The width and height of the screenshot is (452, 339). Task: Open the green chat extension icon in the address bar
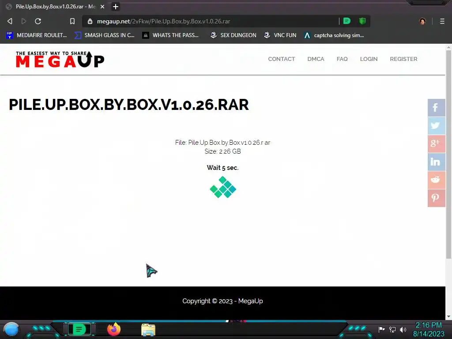tap(347, 21)
